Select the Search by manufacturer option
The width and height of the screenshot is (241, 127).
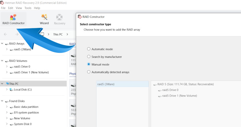(89, 57)
